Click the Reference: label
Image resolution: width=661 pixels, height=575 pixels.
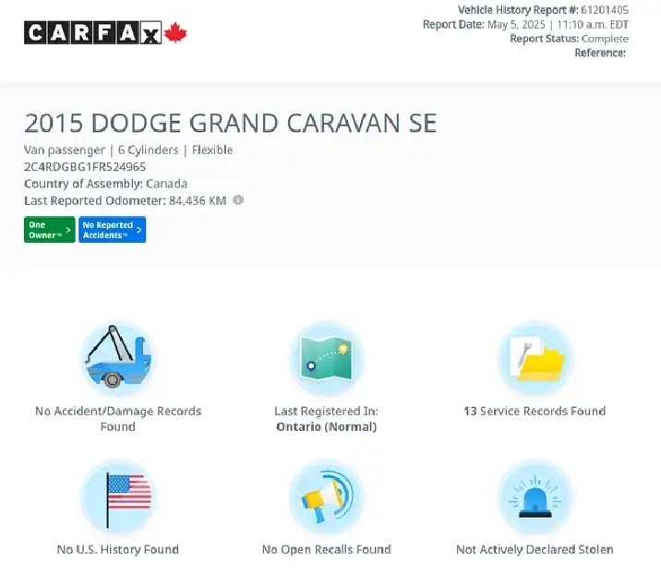click(x=600, y=53)
